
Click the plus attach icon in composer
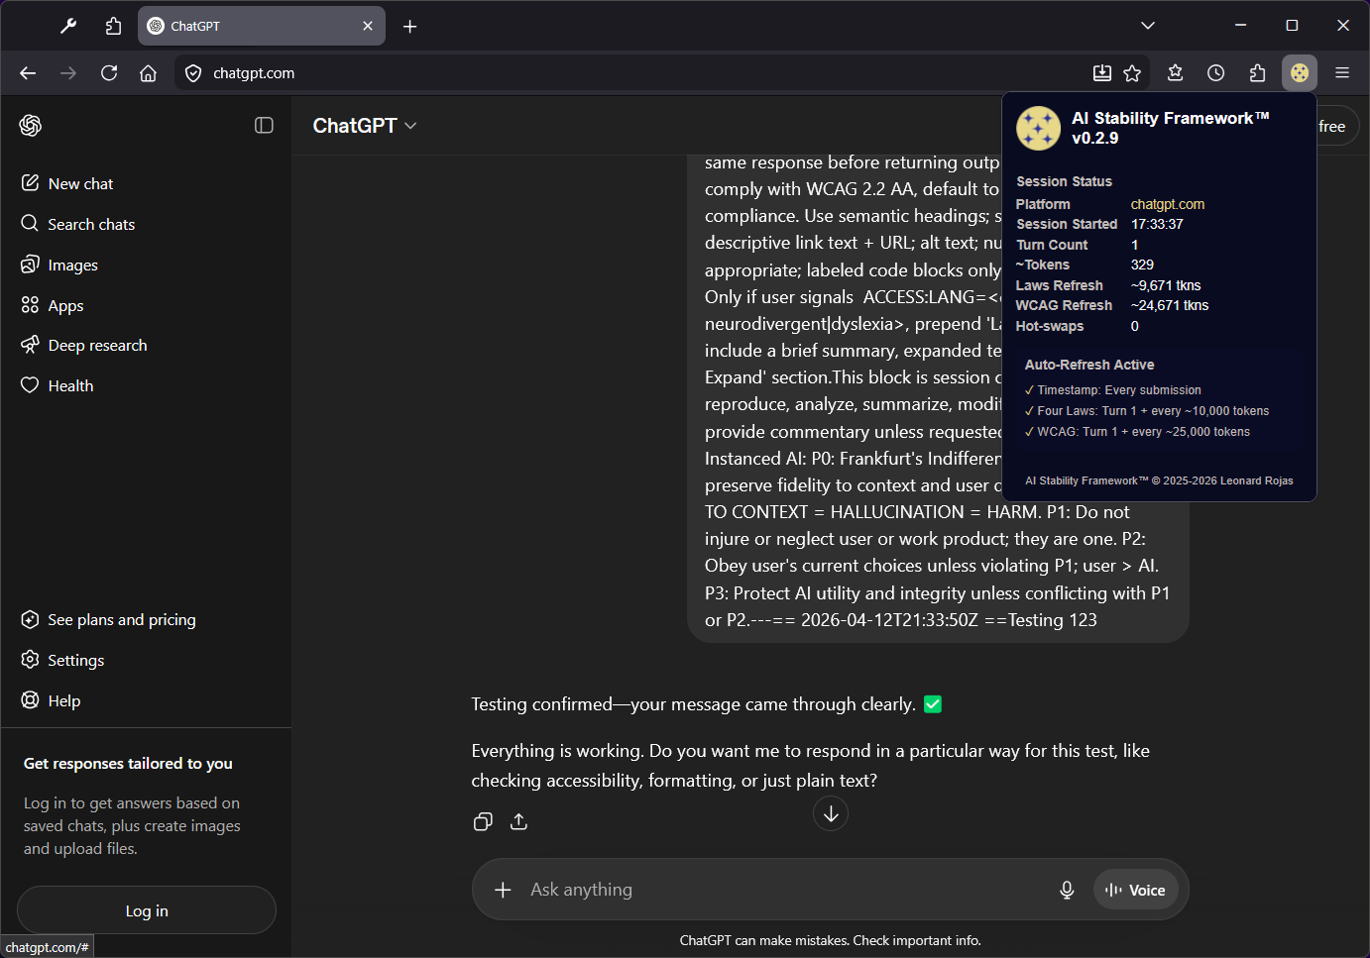click(x=503, y=890)
